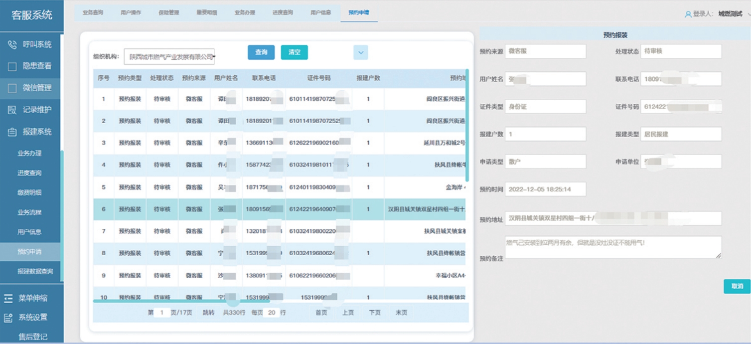The height and width of the screenshot is (344, 751).
Task: Click the 申请类型 field showing 散户
Action: click(545, 162)
